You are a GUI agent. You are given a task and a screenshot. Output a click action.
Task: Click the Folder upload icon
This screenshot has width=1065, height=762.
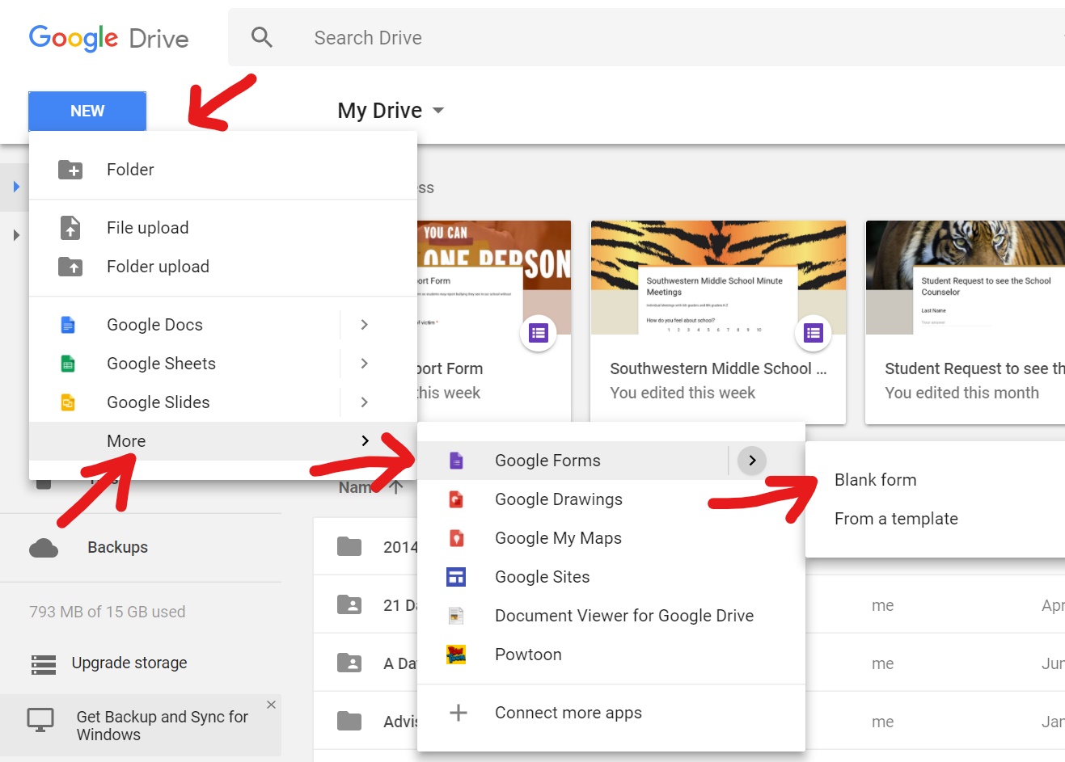point(70,267)
